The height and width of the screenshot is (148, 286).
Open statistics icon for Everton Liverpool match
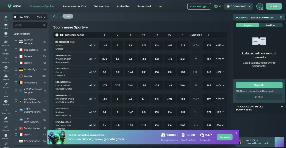point(90,72)
